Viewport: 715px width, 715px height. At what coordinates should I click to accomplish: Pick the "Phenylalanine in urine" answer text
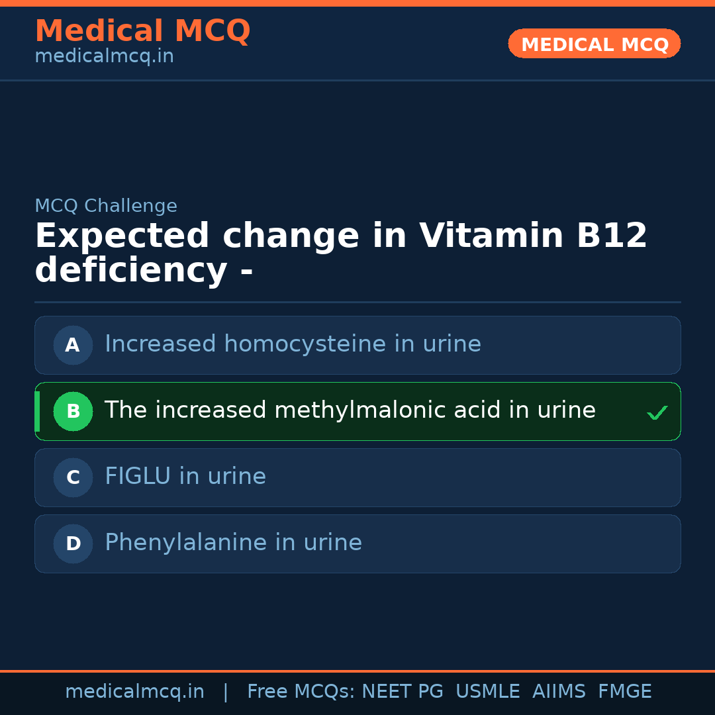tap(233, 543)
